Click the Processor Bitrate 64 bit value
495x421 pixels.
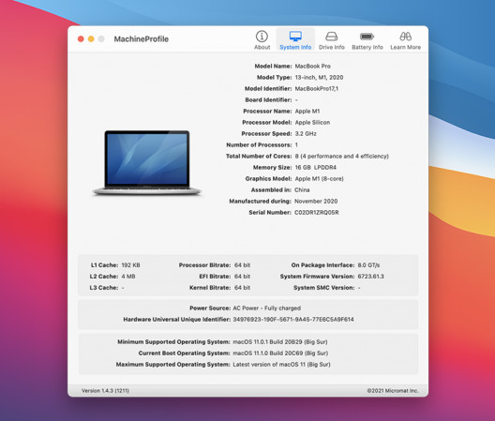(x=242, y=265)
